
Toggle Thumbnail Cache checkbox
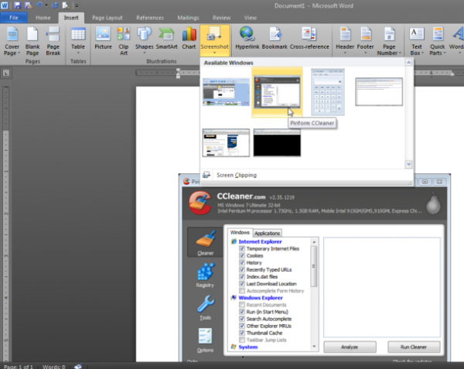(x=242, y=333)
